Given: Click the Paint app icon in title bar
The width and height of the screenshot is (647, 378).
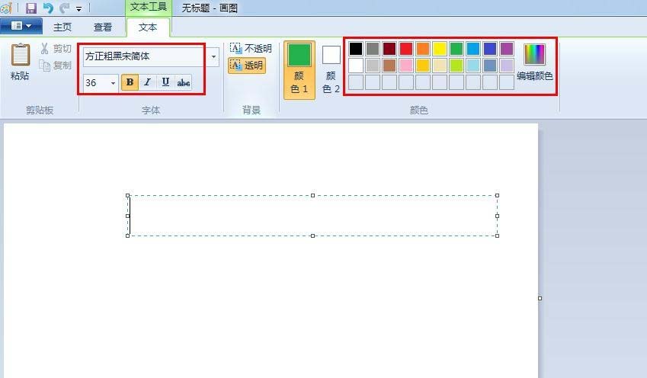Looking at the screenshot, I should coord(6,8).
